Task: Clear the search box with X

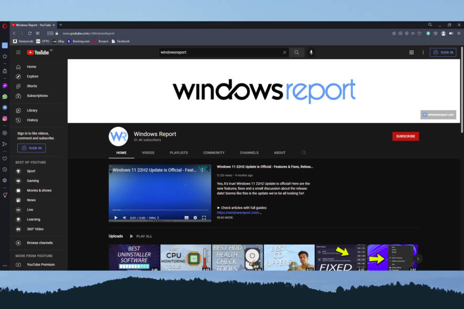Action: 285,52
